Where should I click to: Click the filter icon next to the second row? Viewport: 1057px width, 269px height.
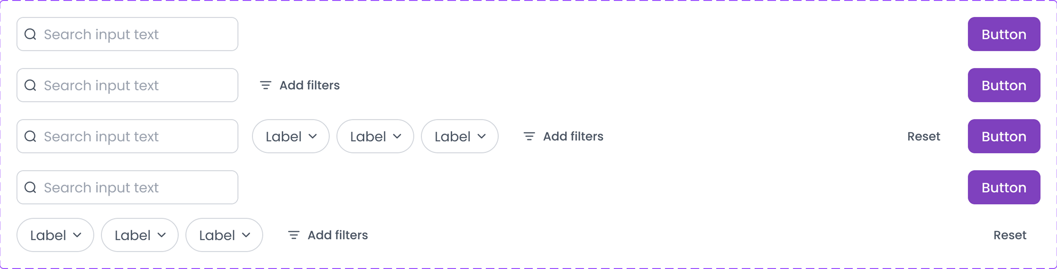tap(265, 85)
